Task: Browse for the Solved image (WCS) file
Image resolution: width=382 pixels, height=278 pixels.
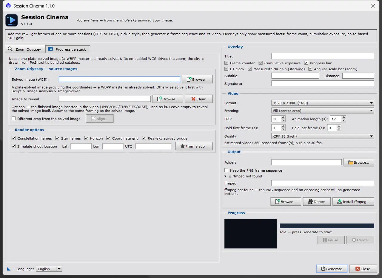Action: pyautogui.click(x=197, y=79)
